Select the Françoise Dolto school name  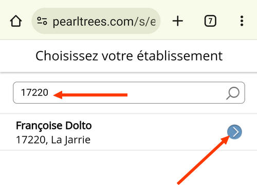click(x=54, y=126)
